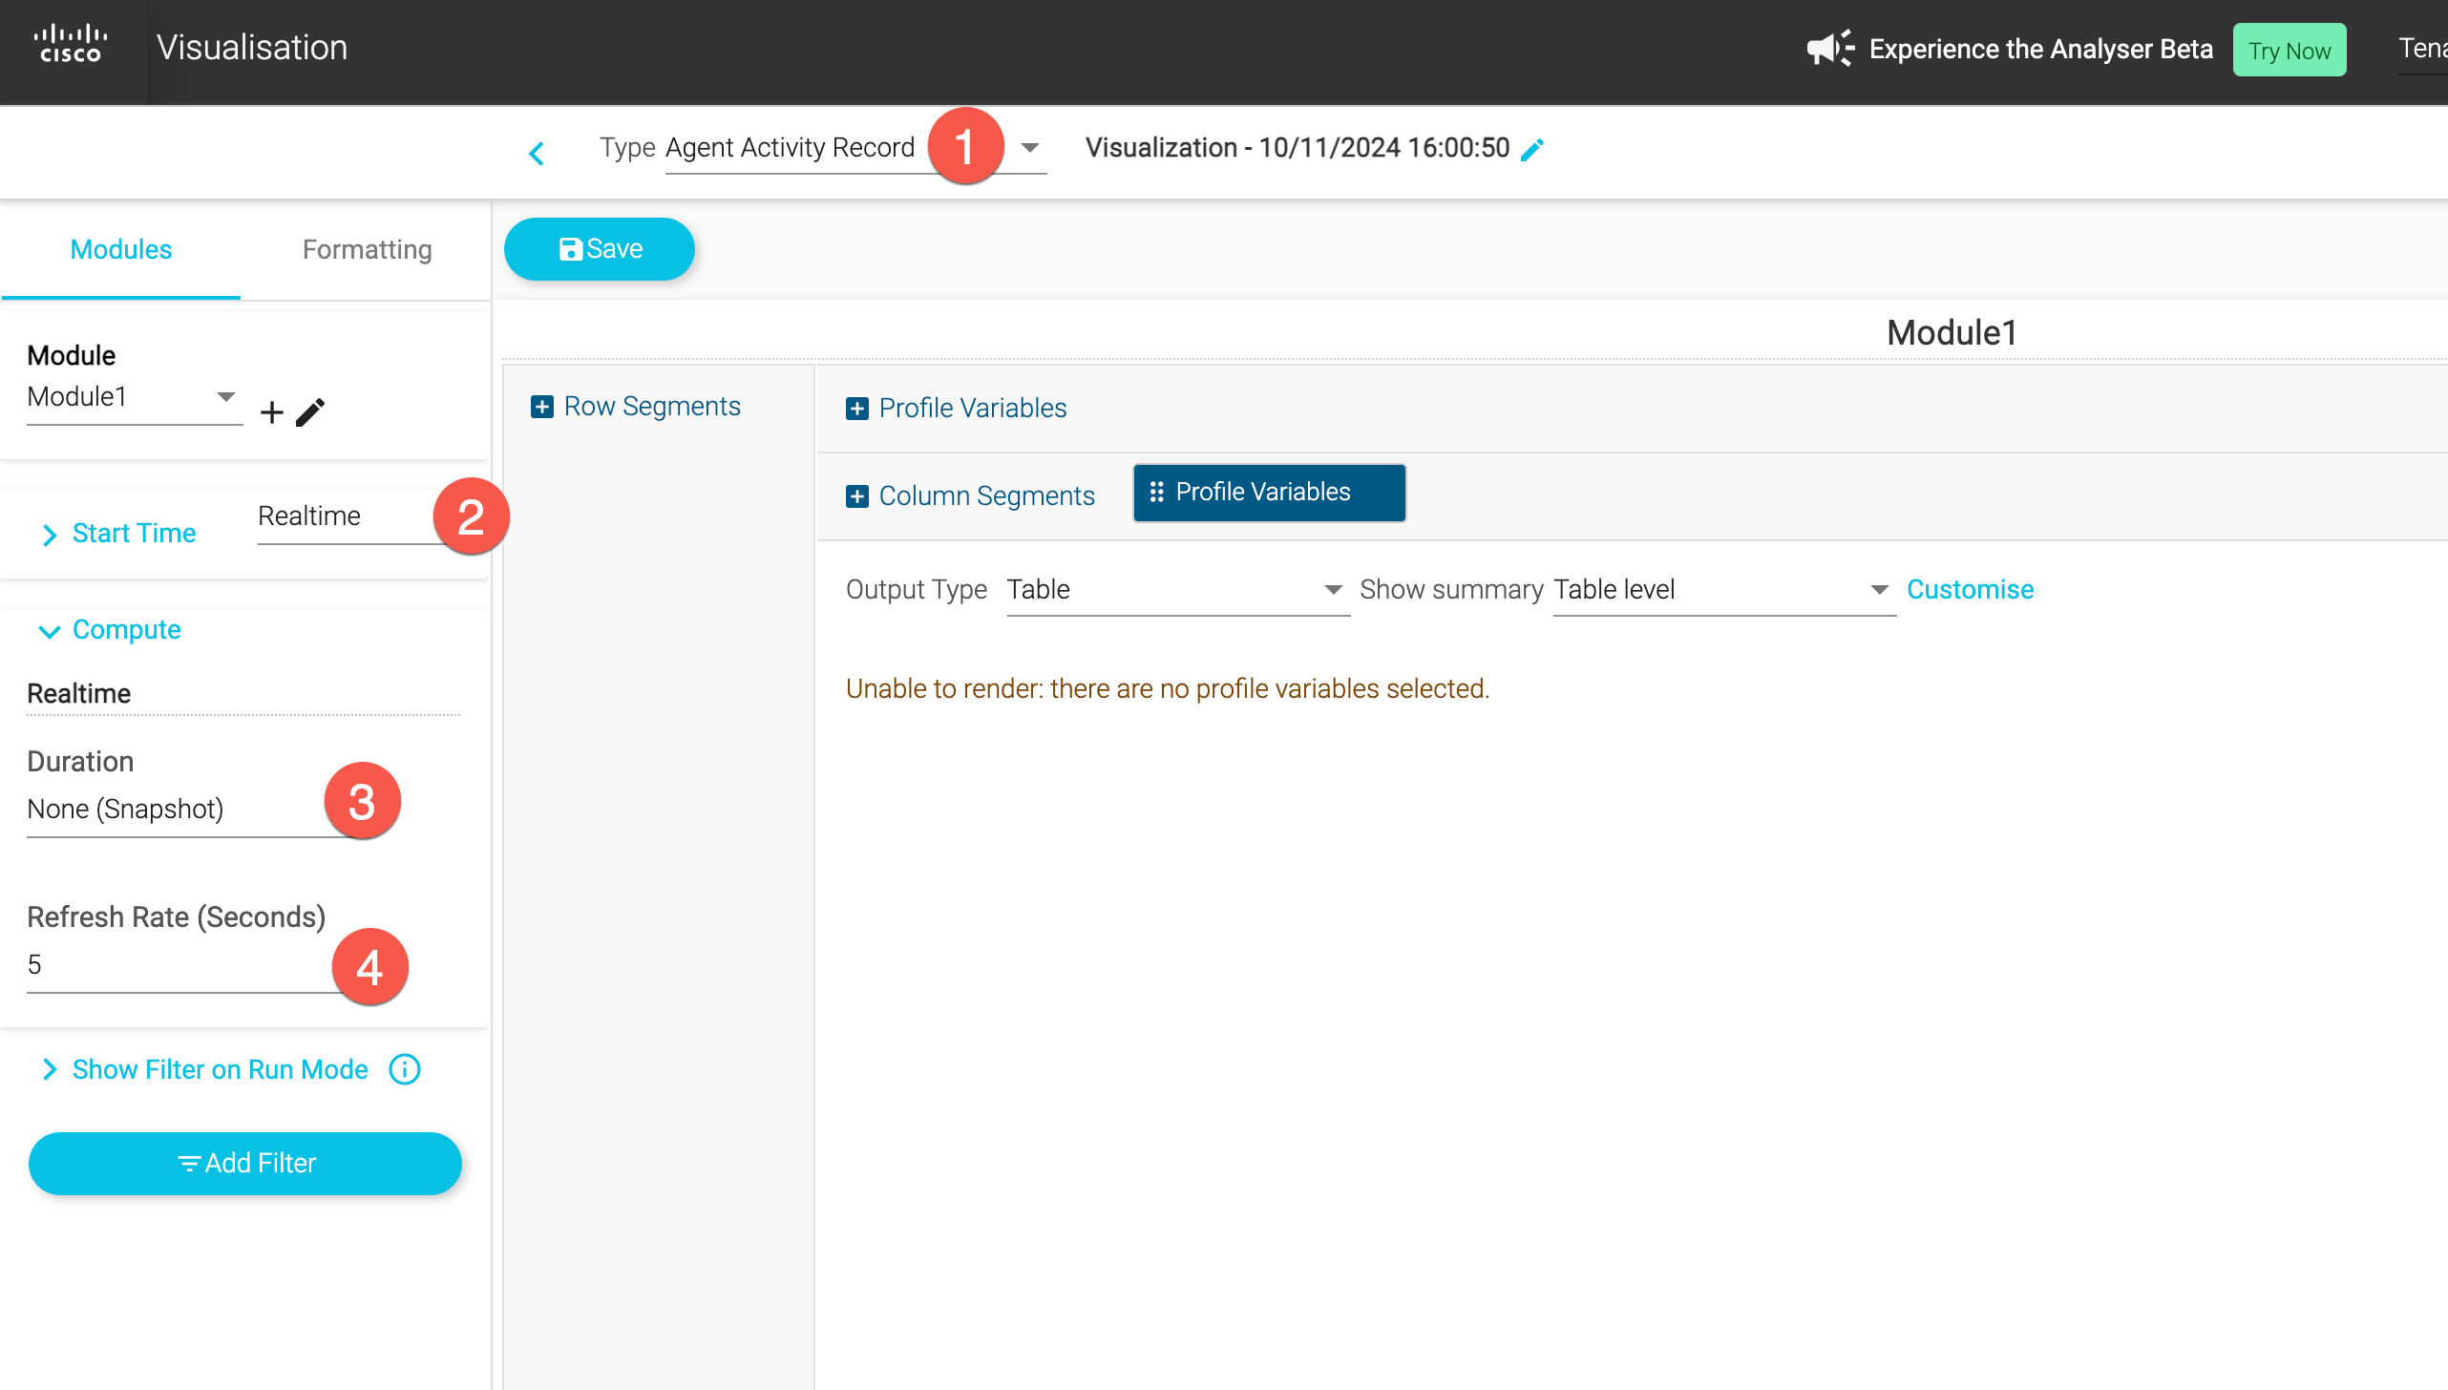The height and width of the screenshot is (1390, 2448).
Task: Expand Show Filter on Run Mode
Action: (x=50, y=1069)
